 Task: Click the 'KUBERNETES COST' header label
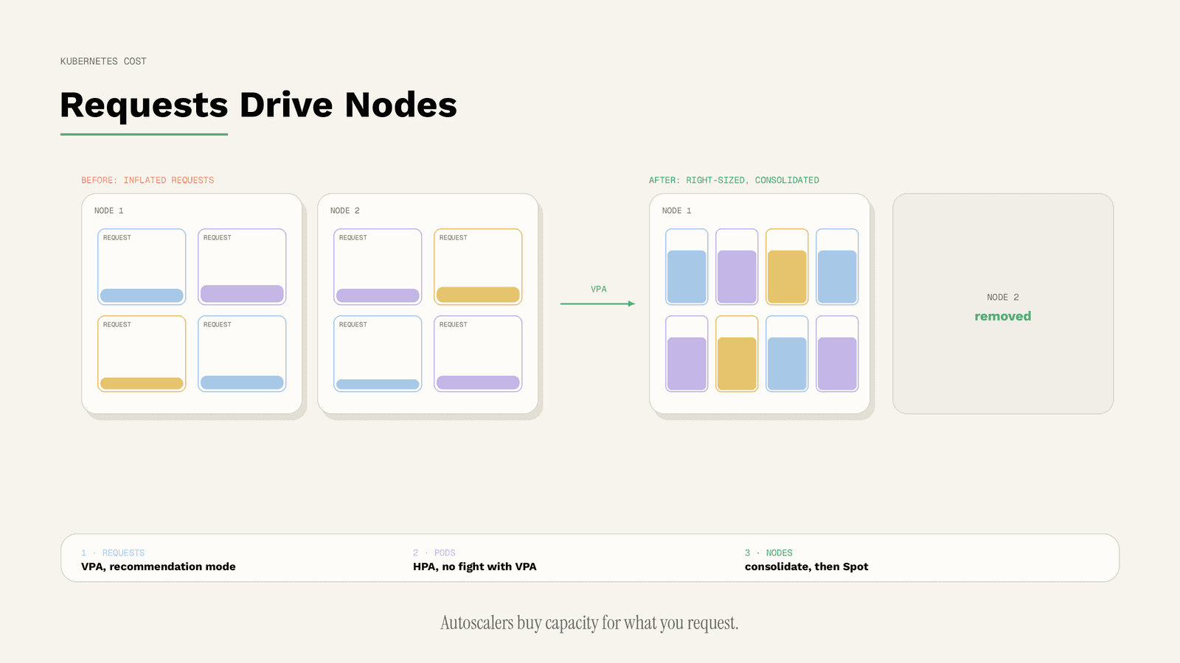click(103, 61)
